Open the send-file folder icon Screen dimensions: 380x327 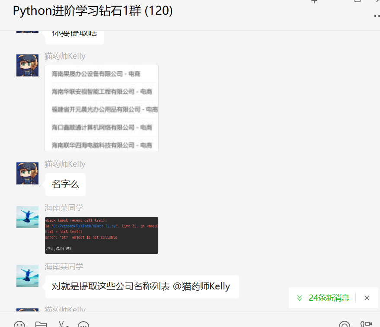41,324
